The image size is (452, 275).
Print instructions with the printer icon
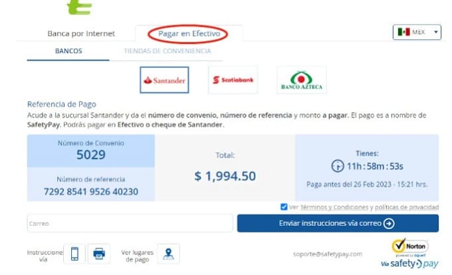[x=99, y=254]
